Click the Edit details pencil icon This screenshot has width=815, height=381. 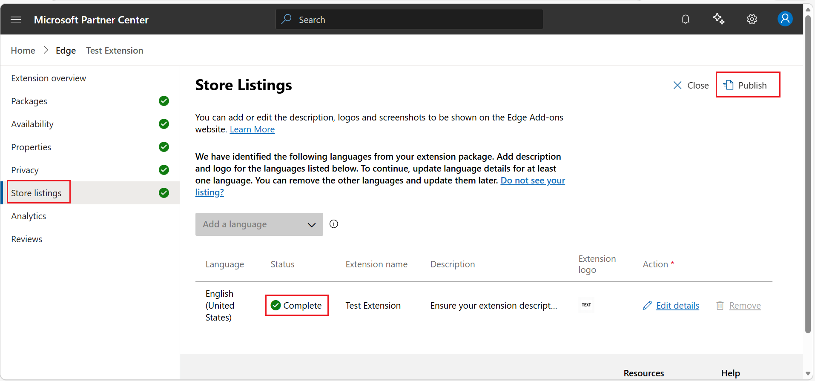click(x=647, y=305)
